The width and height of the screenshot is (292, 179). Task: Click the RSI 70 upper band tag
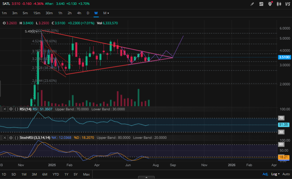pos(281,118)
